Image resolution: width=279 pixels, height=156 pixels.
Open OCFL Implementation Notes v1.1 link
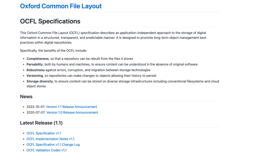click(x=50, y=139)
